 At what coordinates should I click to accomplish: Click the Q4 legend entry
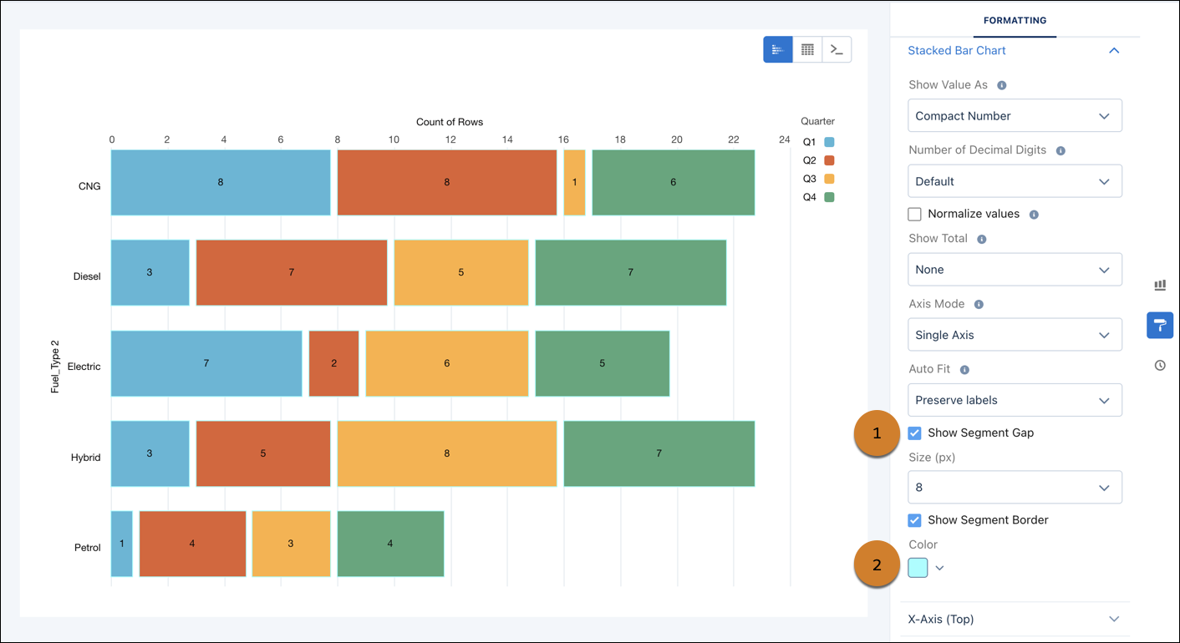(x=818, y=197)
